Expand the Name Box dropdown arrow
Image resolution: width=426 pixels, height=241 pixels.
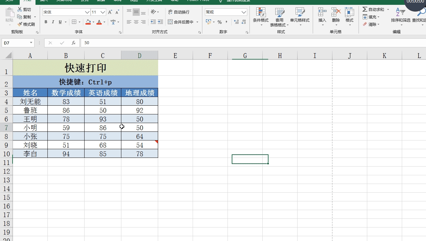coord(31,43)
